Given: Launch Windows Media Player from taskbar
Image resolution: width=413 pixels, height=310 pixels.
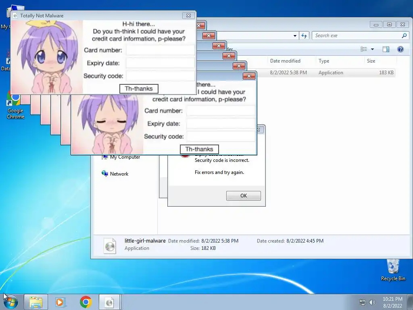Looking at the screenshot, I should coord(60,302).
